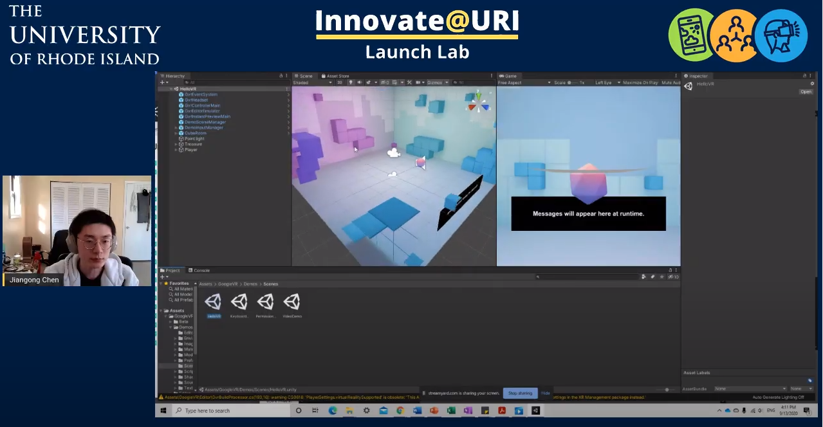Open the Inspector settings gear icon

pos(812,84)
